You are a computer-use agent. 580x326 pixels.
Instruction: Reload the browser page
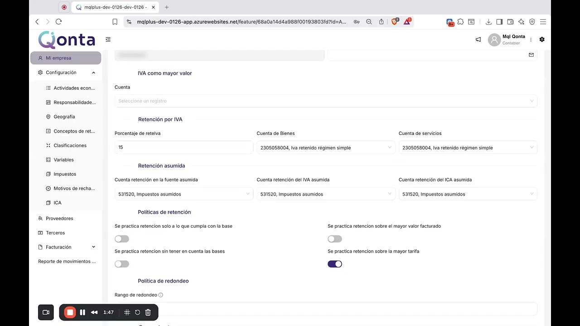[x=58, y=22]
